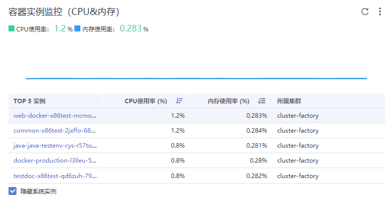Sort by 内存使用率 sort icon
390x201 pixels.
[x=262, y=101]
